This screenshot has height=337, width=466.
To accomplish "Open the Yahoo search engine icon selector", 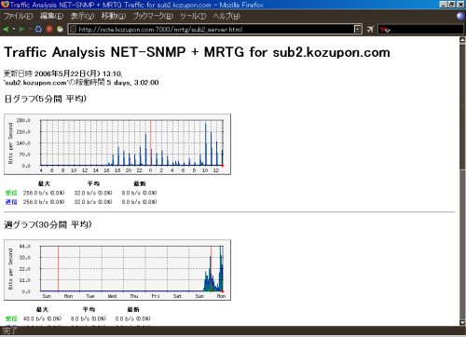I will (x=385, y=30).
